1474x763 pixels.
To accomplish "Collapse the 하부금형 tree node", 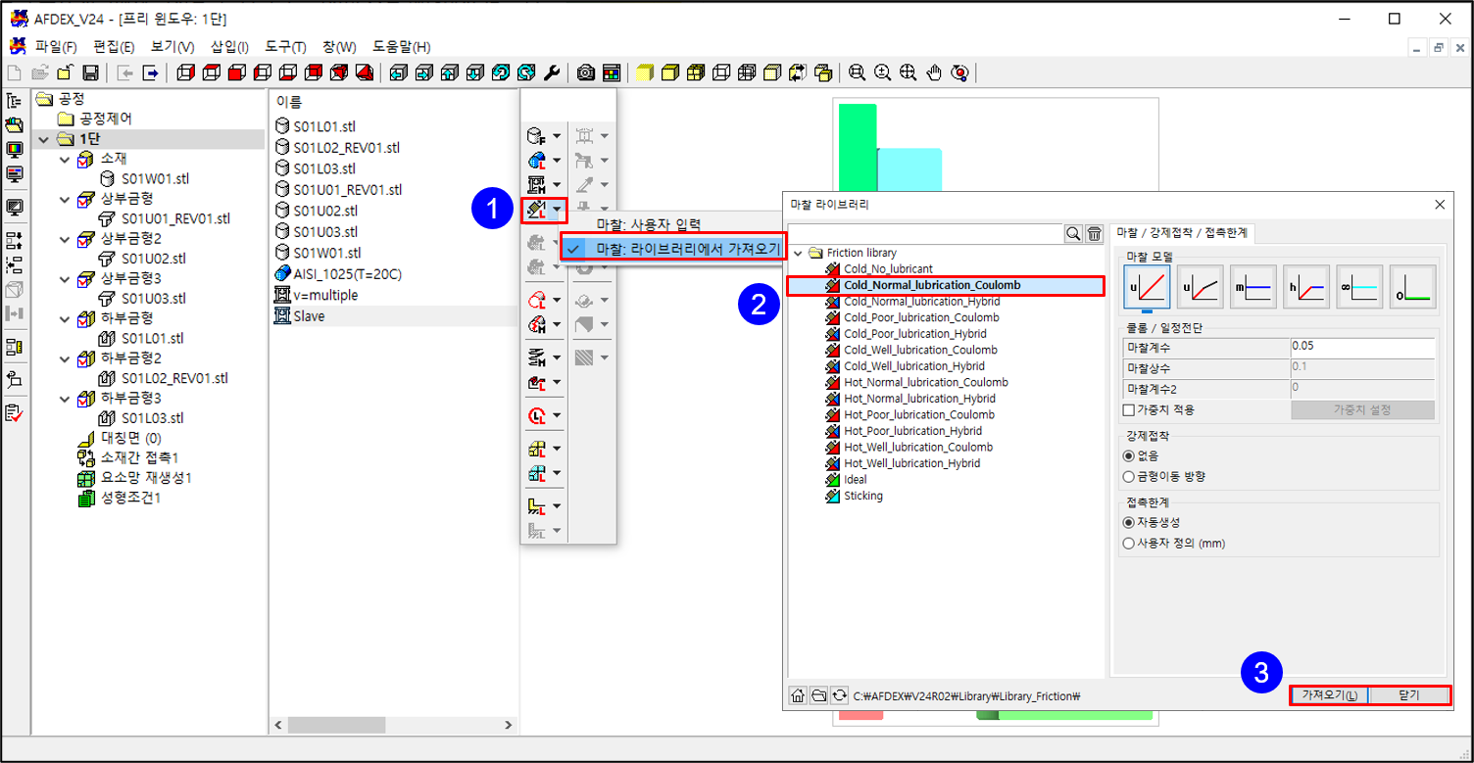I will (x=65, y=319).
